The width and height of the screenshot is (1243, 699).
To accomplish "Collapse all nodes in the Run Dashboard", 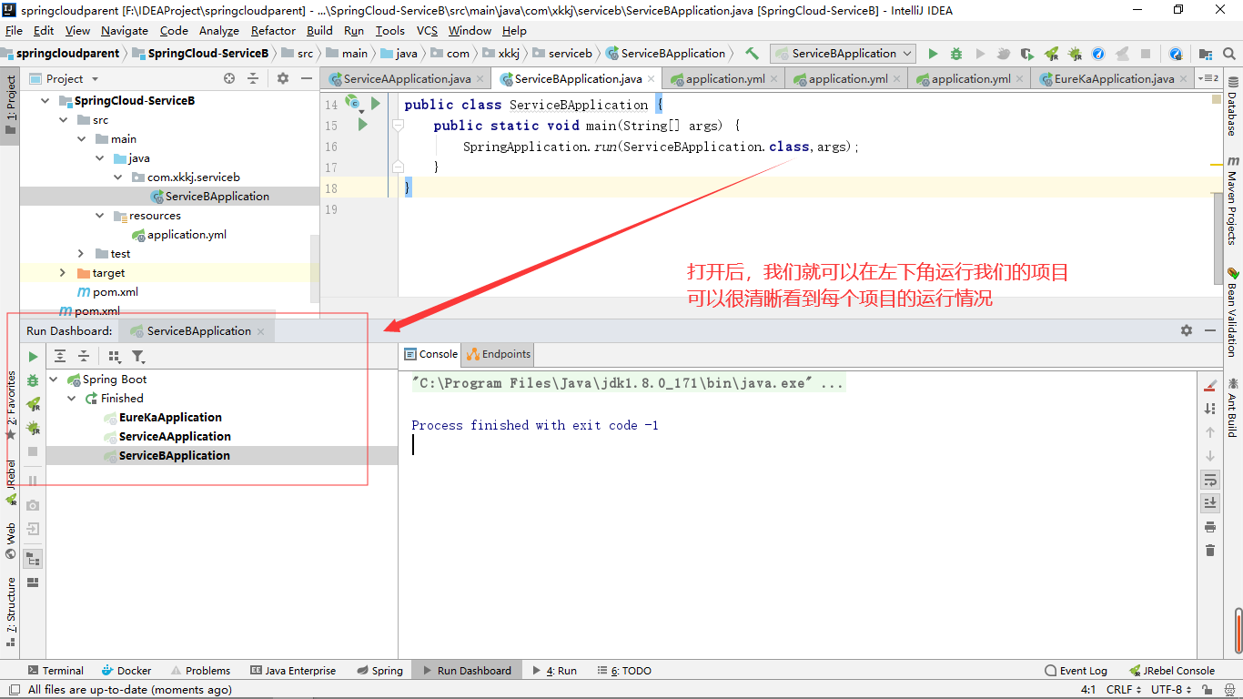I will click(84, 357).
